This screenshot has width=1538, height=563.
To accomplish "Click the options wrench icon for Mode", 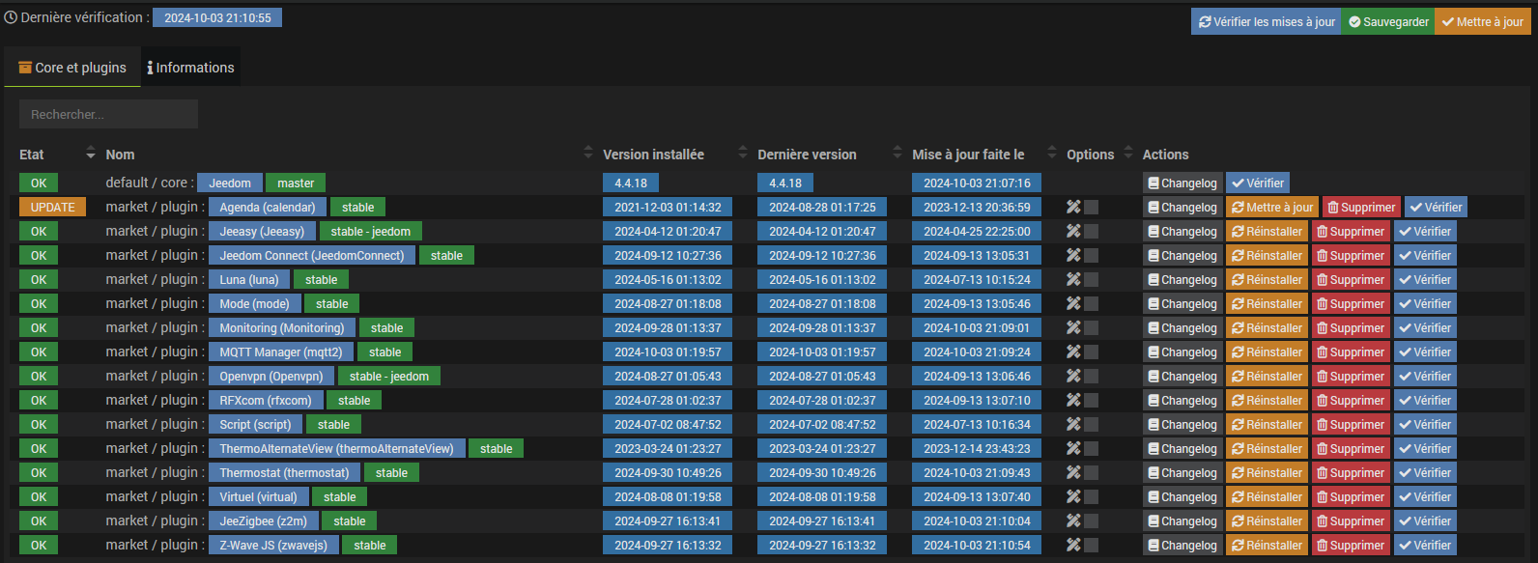I will pyautogui.click(x=1073, y=303).
